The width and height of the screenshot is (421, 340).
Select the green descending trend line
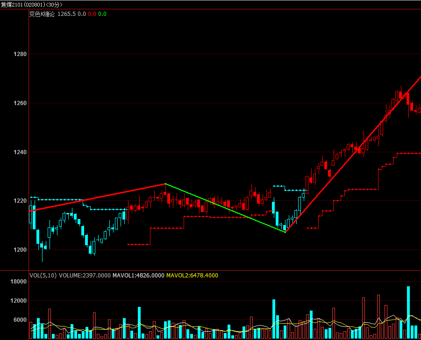[226, 208]
